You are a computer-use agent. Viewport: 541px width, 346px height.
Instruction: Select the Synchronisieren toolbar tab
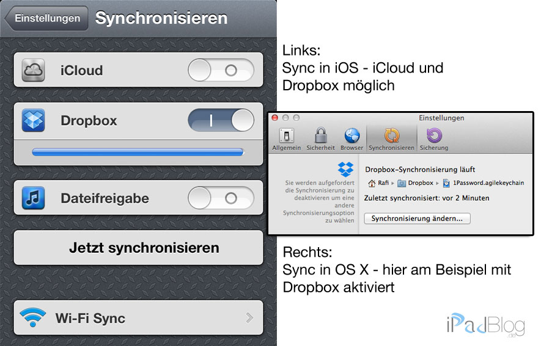[391, 139]
